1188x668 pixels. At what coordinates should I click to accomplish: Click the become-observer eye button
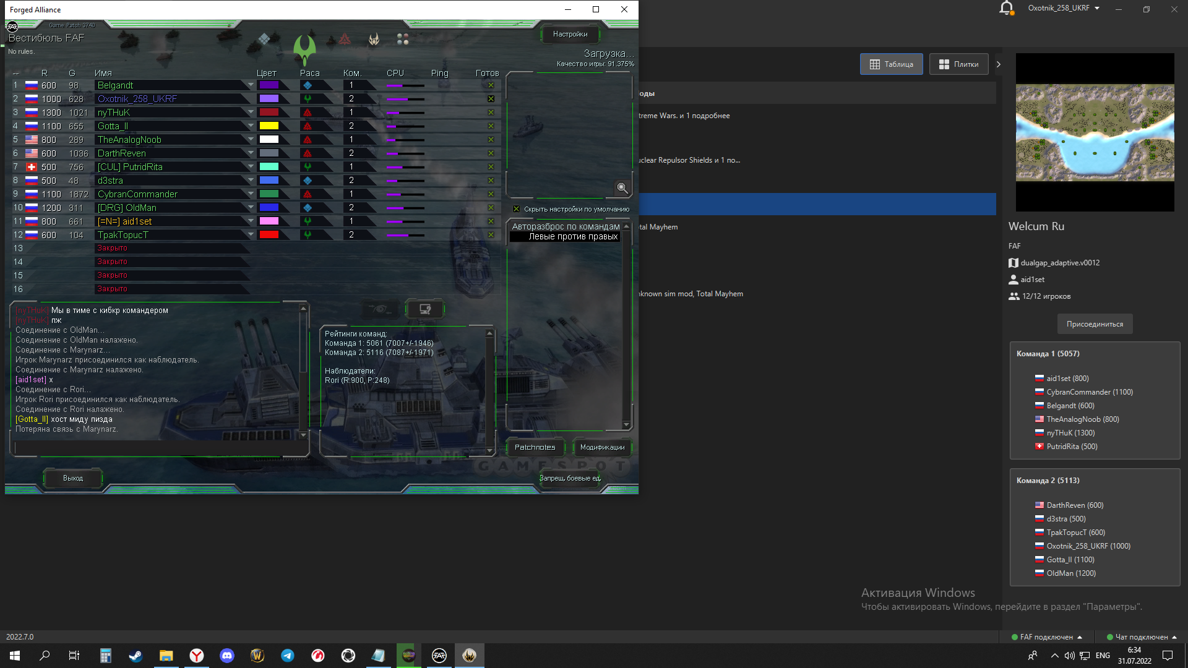(380, 309)
